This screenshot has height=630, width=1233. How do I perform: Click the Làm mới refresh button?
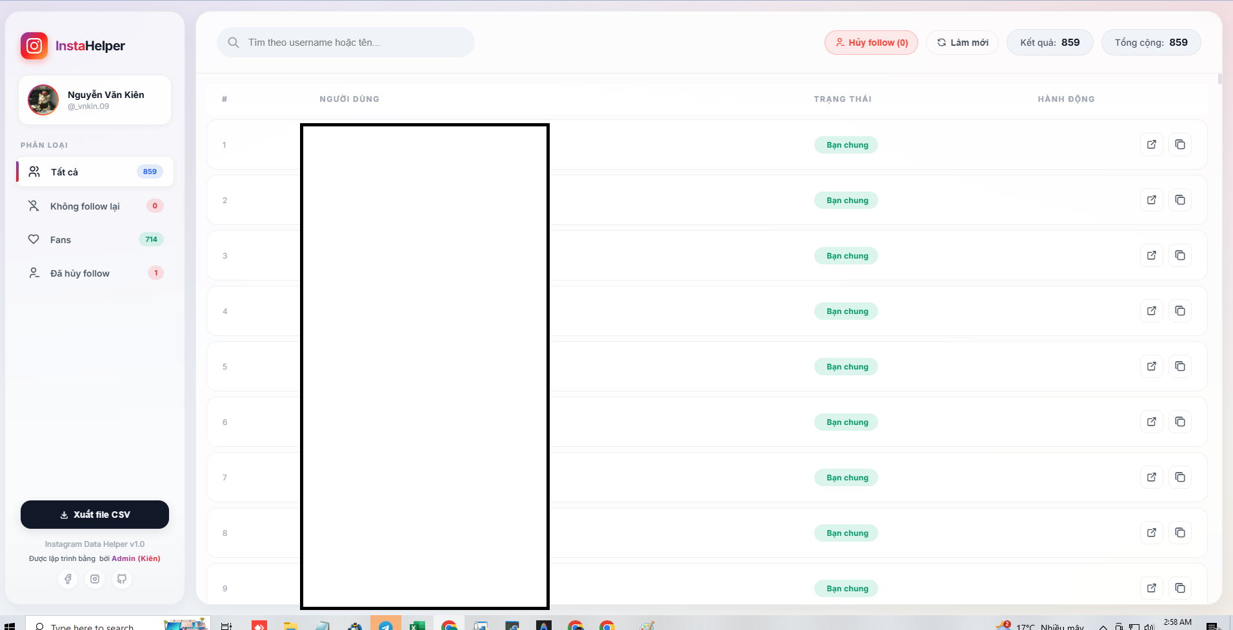(x=963, y=43)
